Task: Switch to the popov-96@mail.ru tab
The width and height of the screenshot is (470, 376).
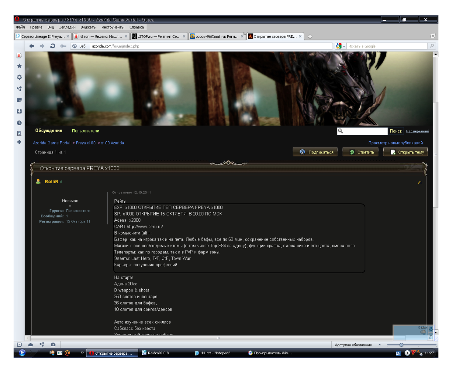Action: pos(217,36)
